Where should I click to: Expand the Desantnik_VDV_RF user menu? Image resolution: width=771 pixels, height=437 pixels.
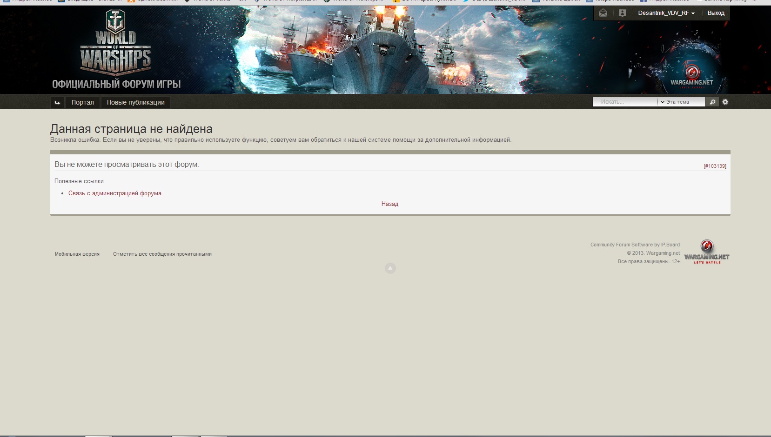[666, 13]
